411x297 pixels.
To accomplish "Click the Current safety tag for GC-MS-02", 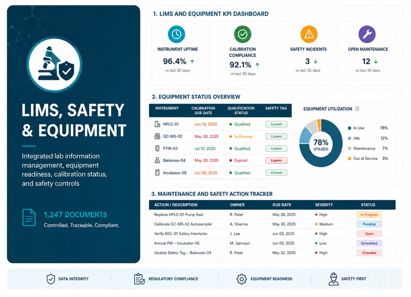I will click(x=276, y=137).
